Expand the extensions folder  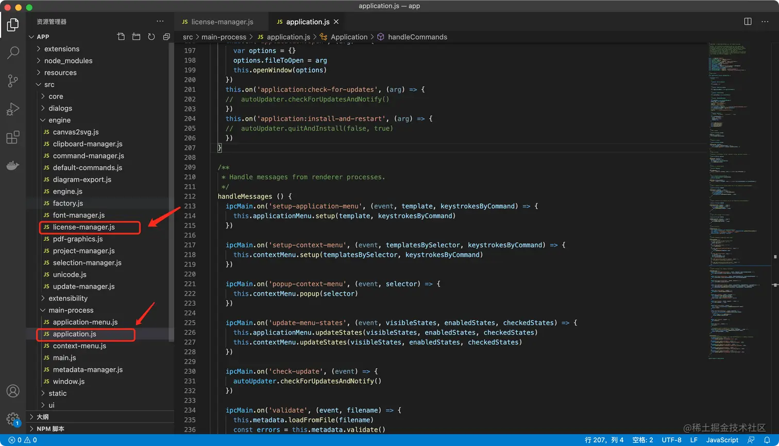pos(62,49)
